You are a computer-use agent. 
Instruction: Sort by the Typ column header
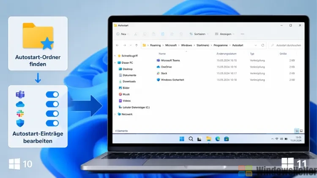(252, 54)
